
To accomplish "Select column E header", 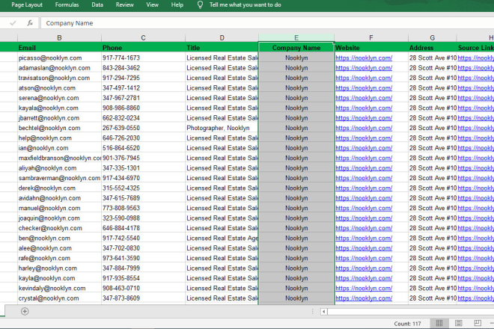I will tap(296, 38).
